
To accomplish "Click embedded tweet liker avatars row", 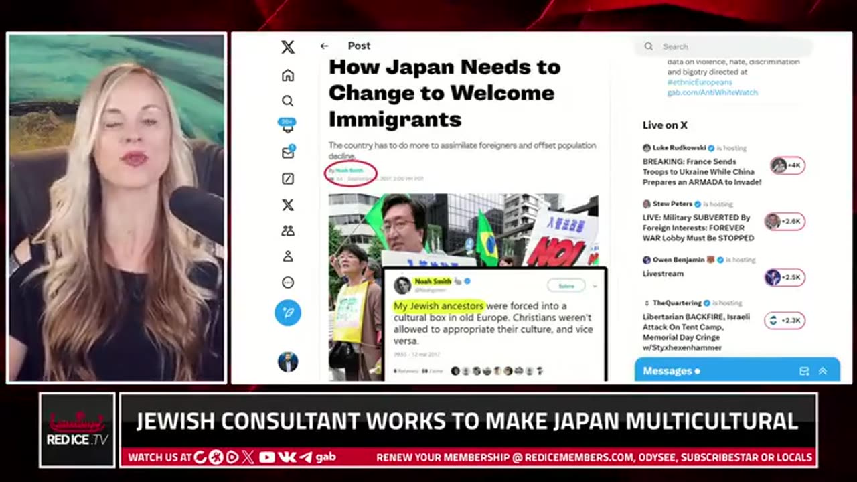I will pyautogui.click(x=497, y=370).
